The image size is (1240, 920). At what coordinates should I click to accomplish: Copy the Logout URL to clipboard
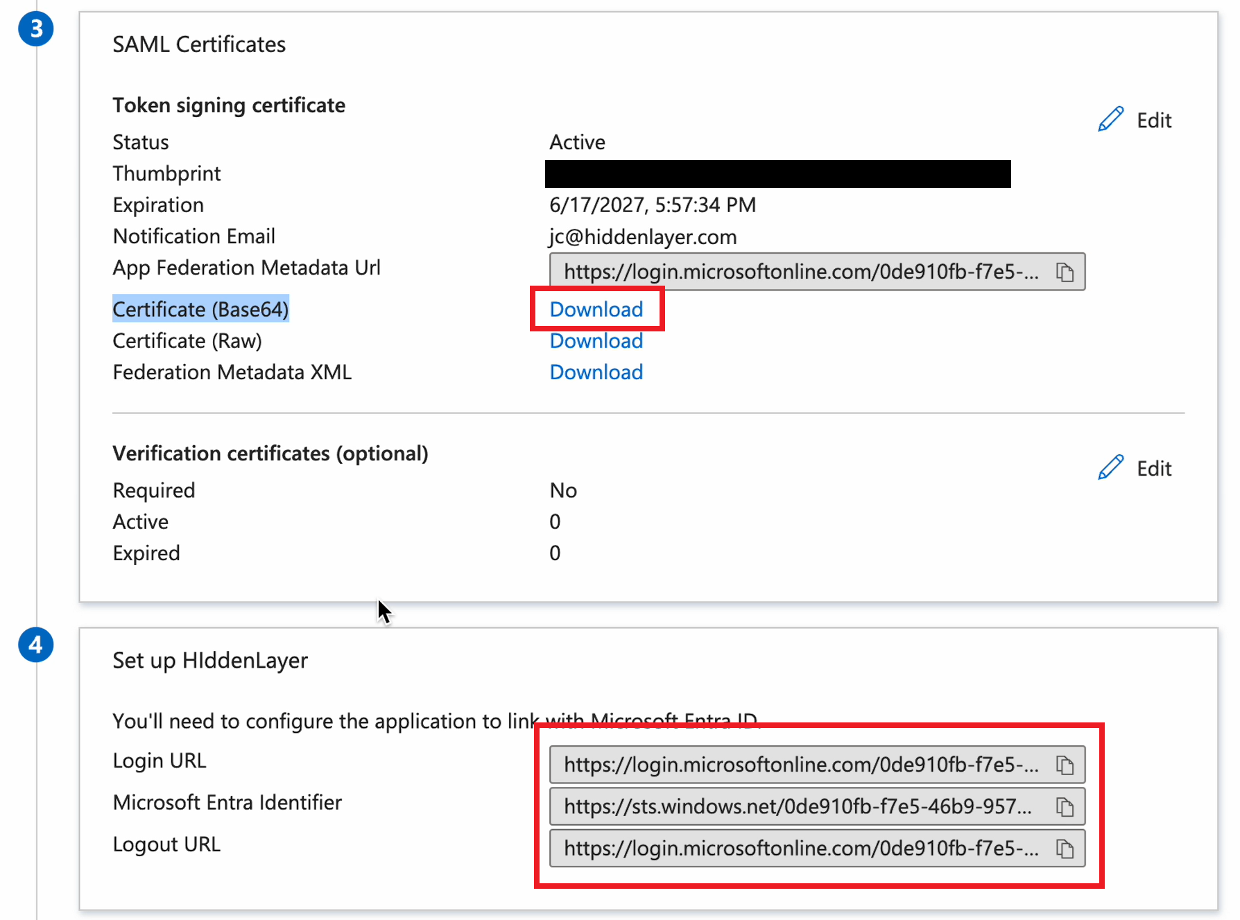tap(1065, 849)
